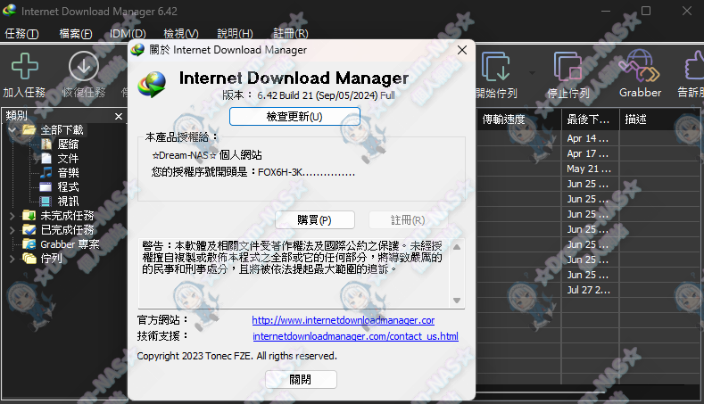704x404 pixels.
Task: Click the serial text 'FOX6H-3K'
Action: (x=280, y=172)
